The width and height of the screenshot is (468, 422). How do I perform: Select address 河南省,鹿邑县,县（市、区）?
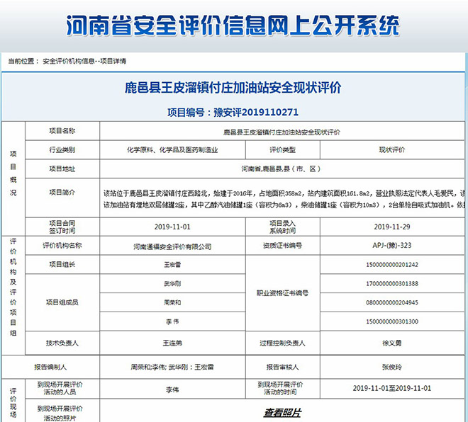coord(281,169)
